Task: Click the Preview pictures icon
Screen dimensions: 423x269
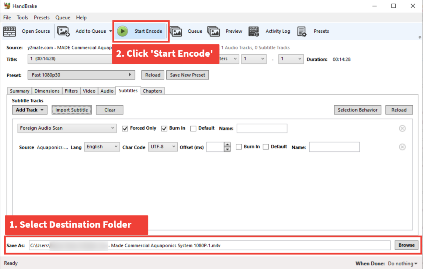Action: [x=214, y=31]
